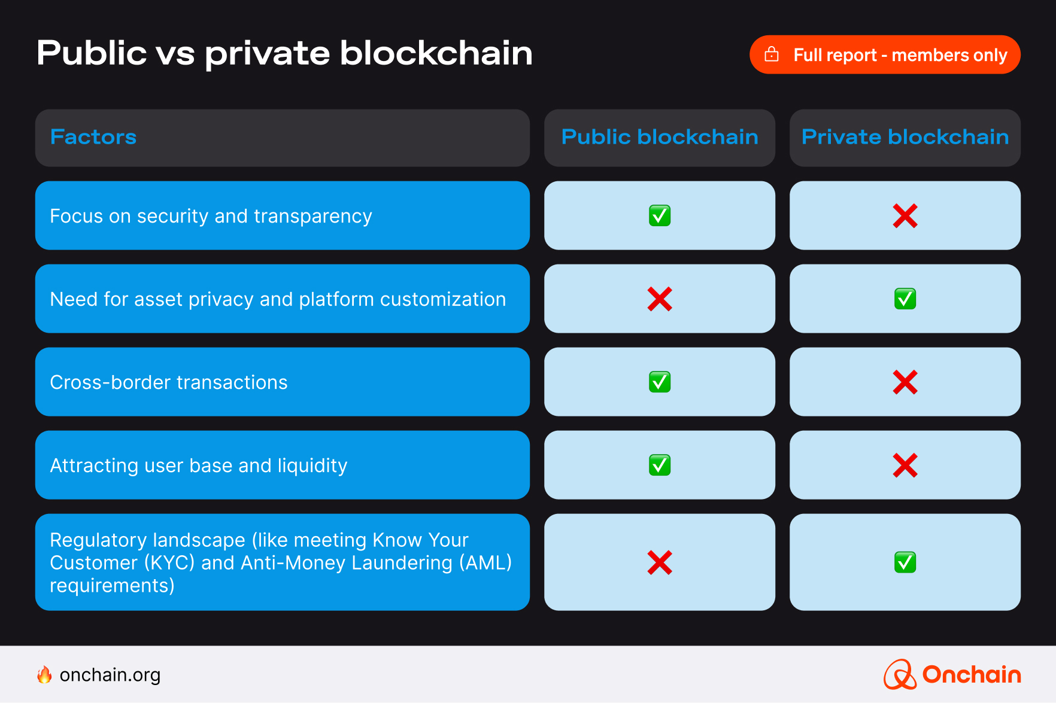Click red X for private user base liquidity
This screenshot has height=703, width=1056.
(x=905, y=465)
